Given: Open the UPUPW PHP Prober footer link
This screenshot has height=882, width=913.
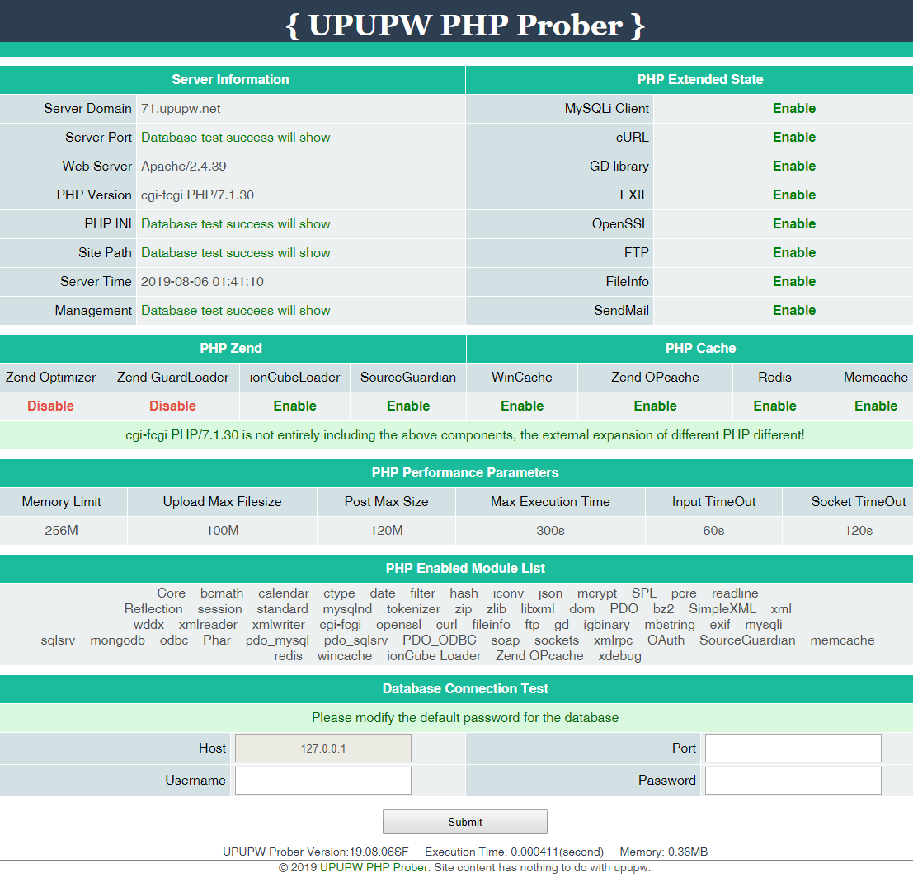Looking at the screenshot, I should 374,867.
